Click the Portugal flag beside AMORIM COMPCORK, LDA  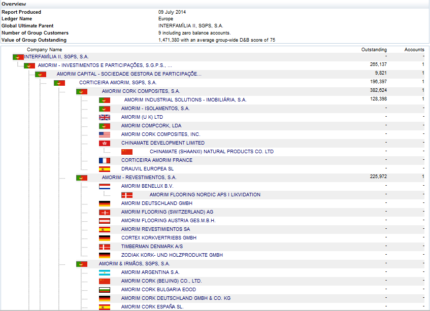tap(105, 126)
